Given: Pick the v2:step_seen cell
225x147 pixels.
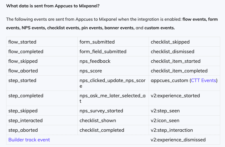Looking at the screenshot, I should coord(184,111).
